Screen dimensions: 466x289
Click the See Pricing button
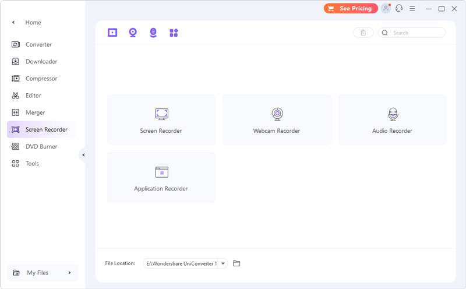(x=351, y=8)
